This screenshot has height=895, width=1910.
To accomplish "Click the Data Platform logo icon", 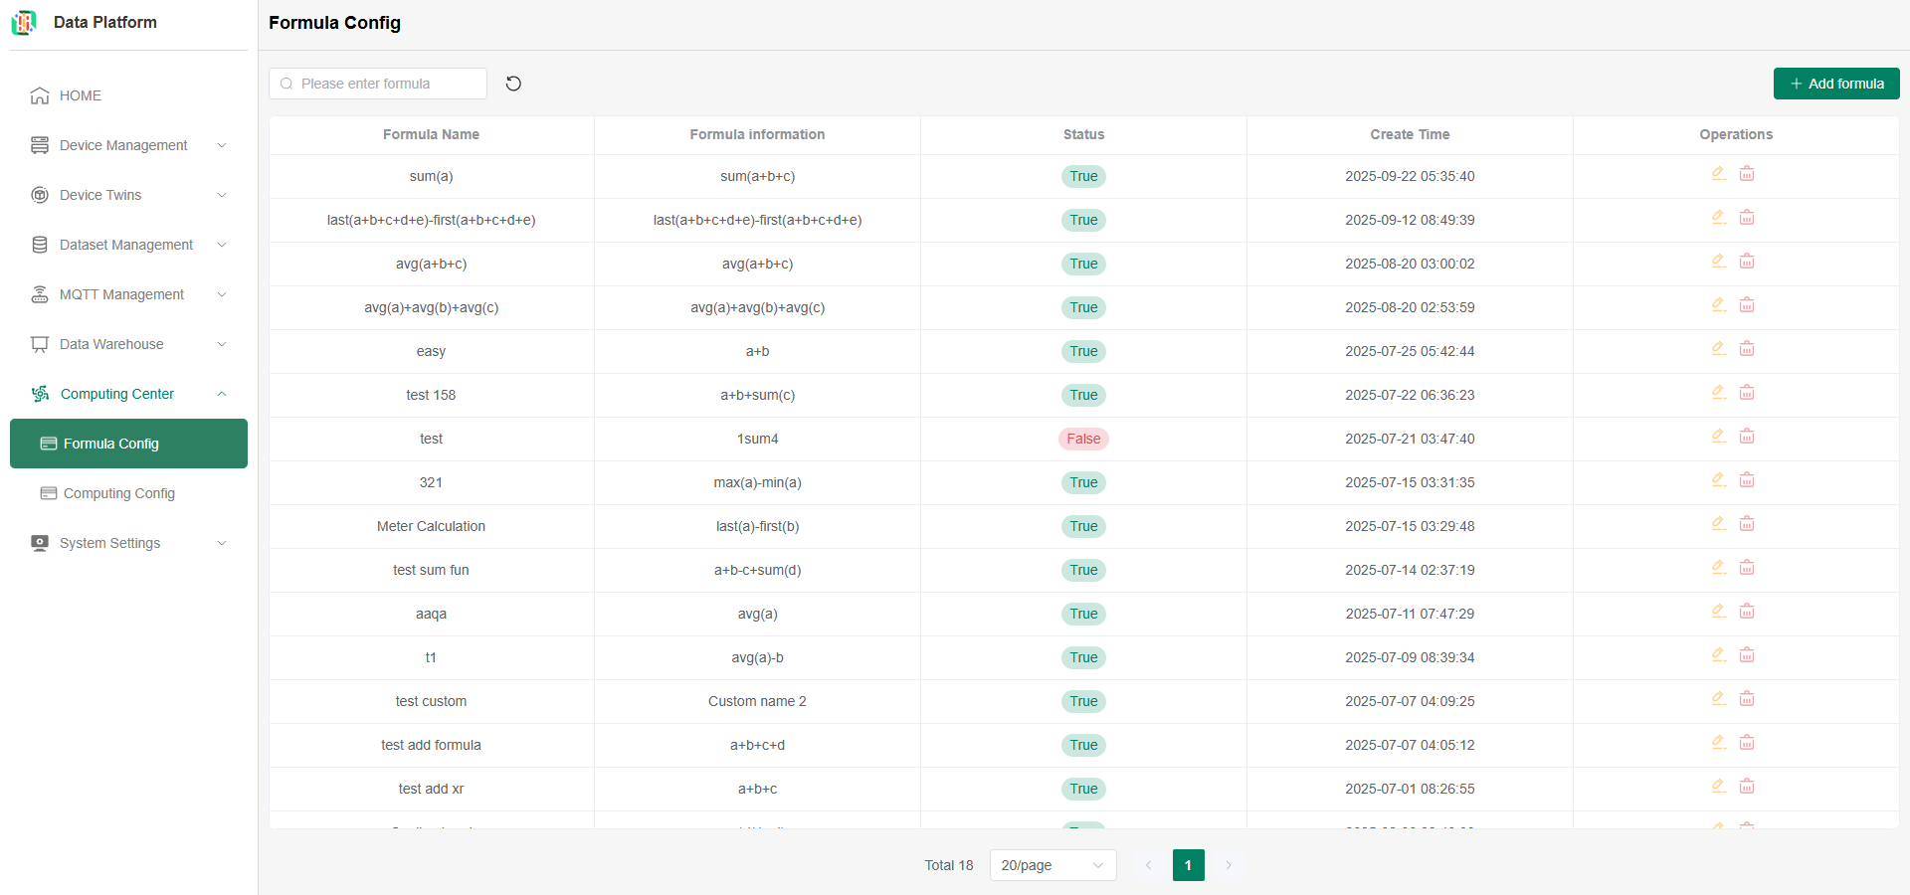I will [24, 22].
